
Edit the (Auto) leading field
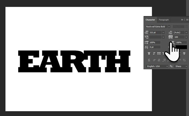tap(179, 33)
